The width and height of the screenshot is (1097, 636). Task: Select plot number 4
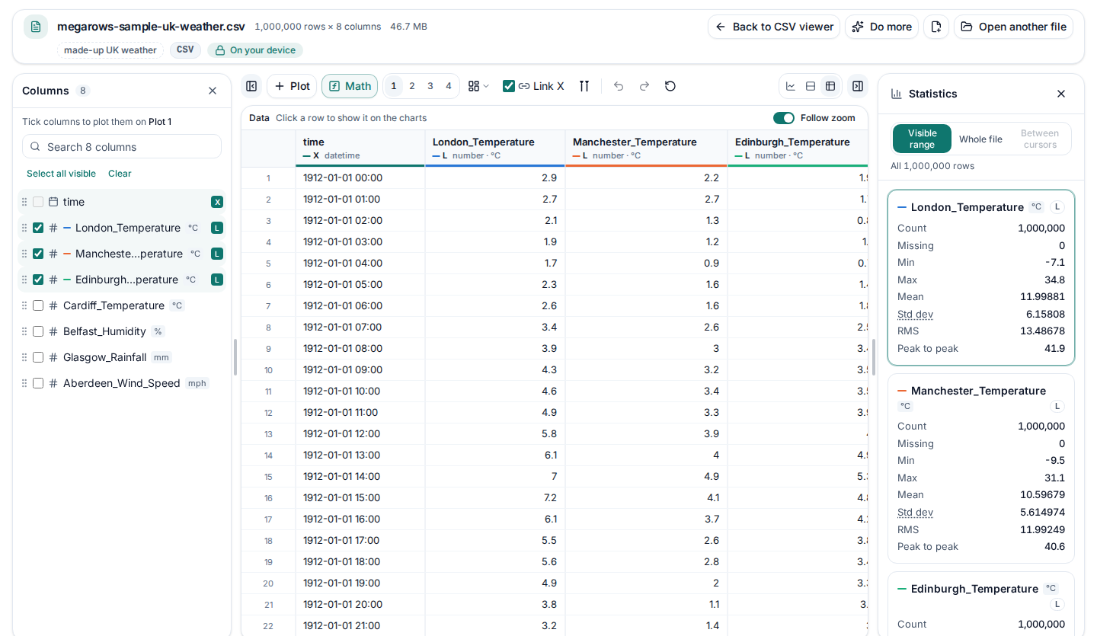coord(449,86)
